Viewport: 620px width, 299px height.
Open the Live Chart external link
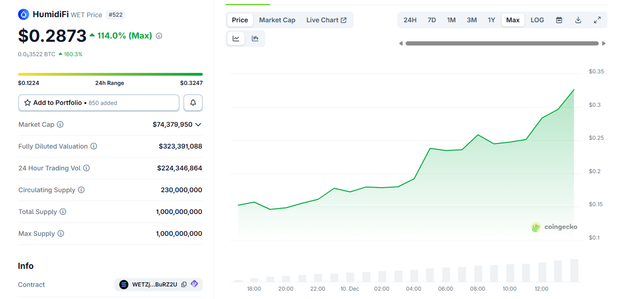tap(326, 20)
